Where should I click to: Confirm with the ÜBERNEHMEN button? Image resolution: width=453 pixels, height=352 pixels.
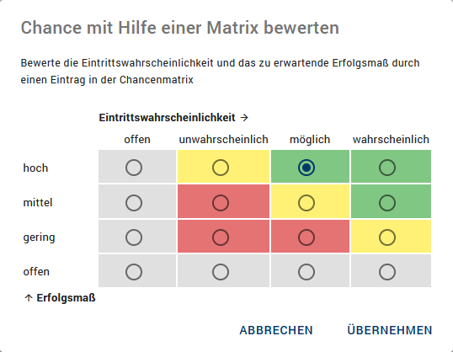tap(390, 330)
